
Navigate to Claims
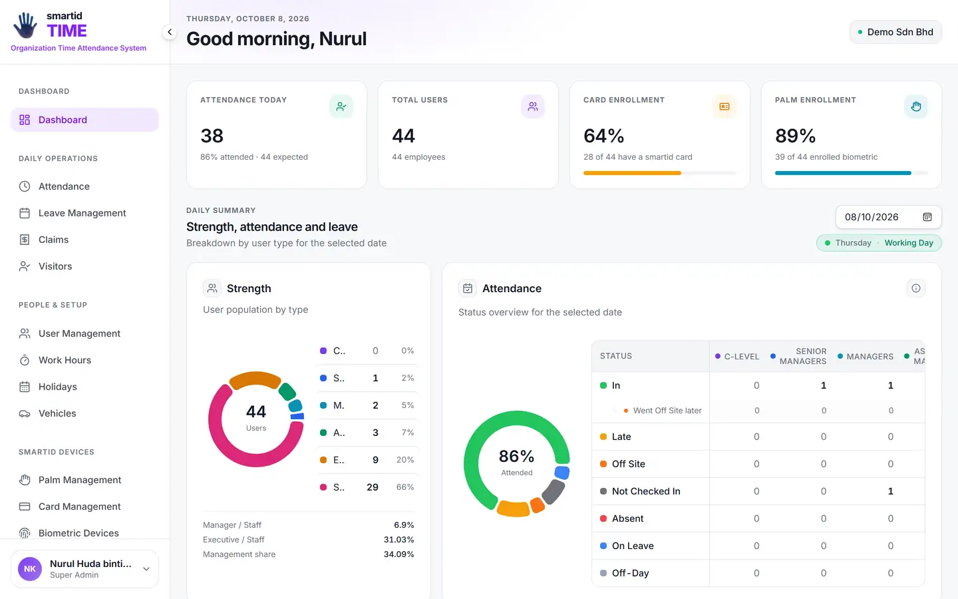84,240
